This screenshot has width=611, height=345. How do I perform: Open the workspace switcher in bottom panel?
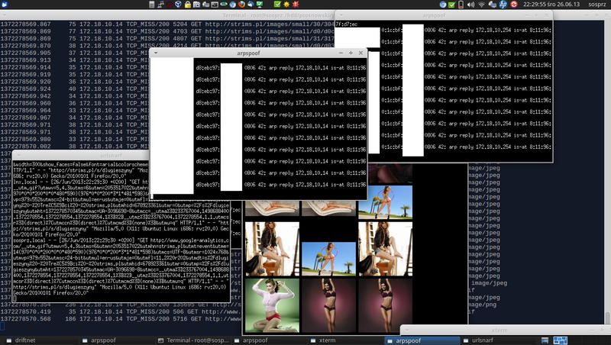561,340
